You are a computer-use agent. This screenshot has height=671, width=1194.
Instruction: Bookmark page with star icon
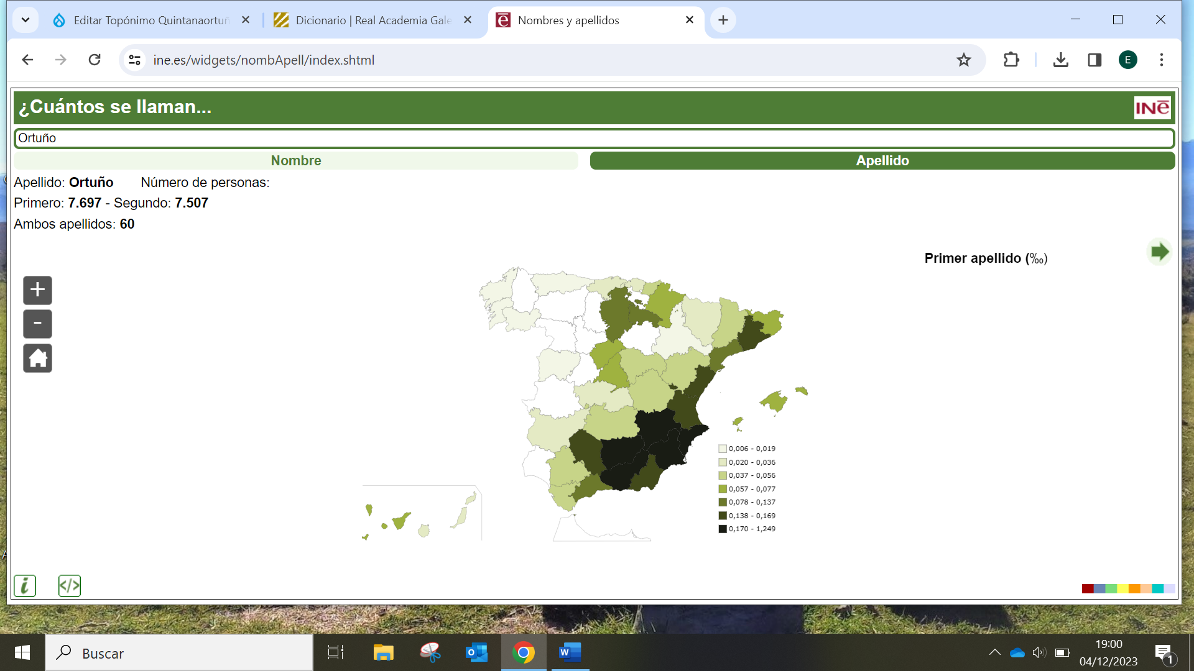(963, 60)
